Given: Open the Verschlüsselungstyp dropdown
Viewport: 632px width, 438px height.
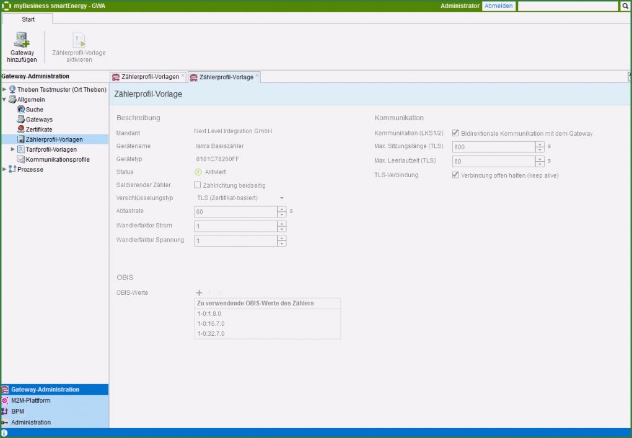Looking at the screenshot, I should tap(281, 198).
